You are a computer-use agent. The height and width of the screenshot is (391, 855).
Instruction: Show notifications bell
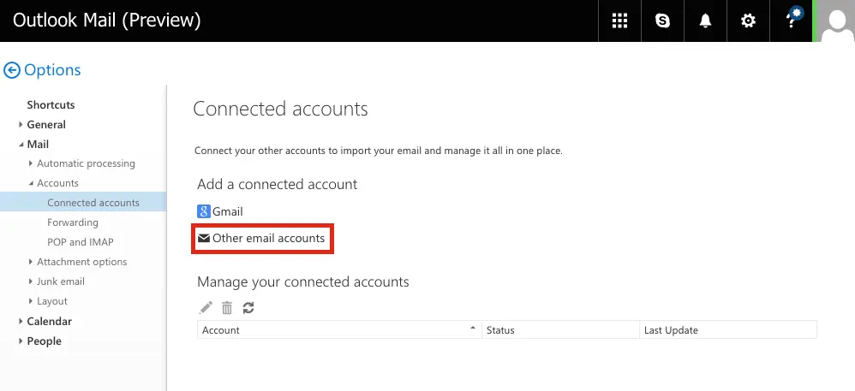coord(705,21)
